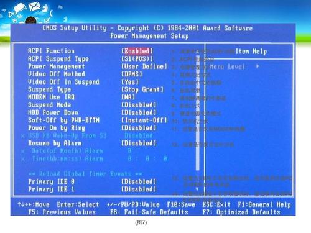Click the vertical scrollbar of settings list
311x233 pixels.
(x=198, y=113)
